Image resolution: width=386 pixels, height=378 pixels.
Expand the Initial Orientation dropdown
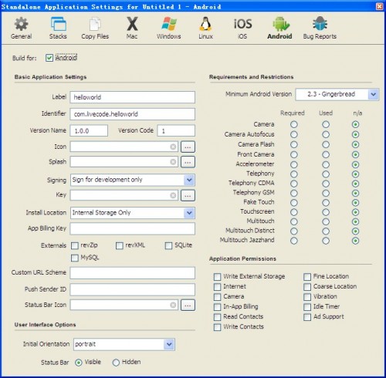tap(169, 344)
